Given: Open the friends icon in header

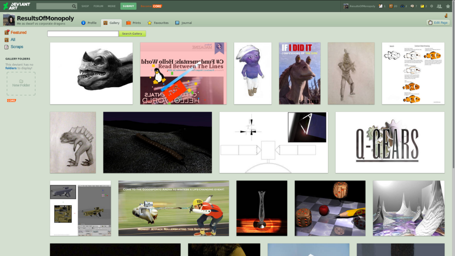Looking at the screenshot, I should (x=439, y=6).
